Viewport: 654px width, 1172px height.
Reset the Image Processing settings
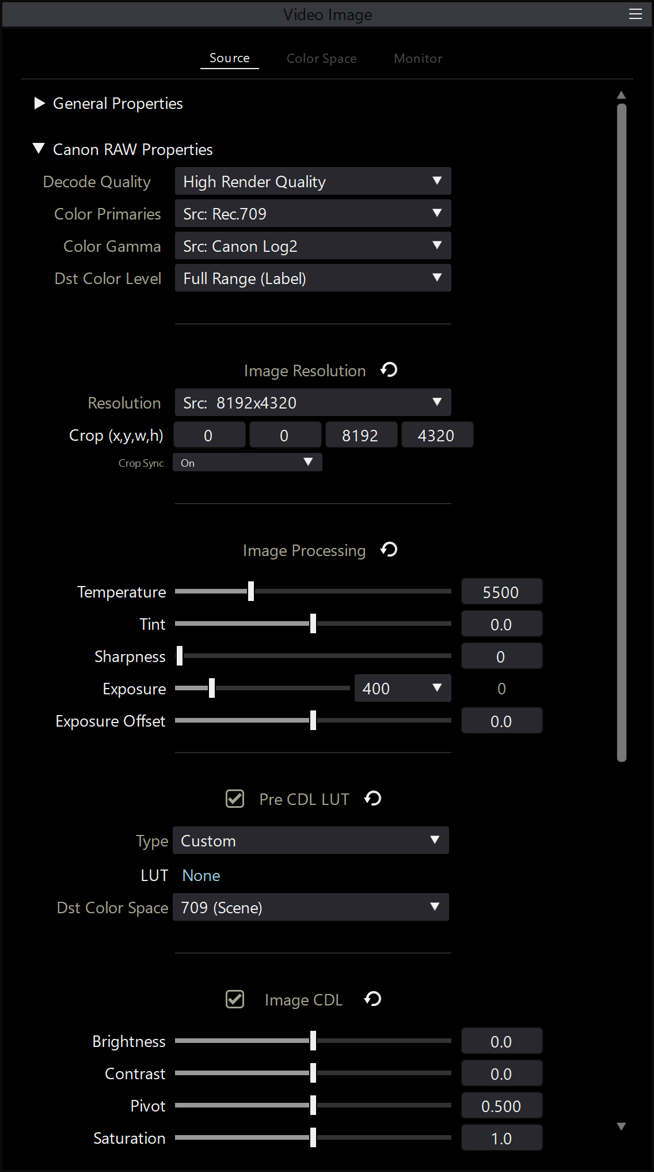389,550
